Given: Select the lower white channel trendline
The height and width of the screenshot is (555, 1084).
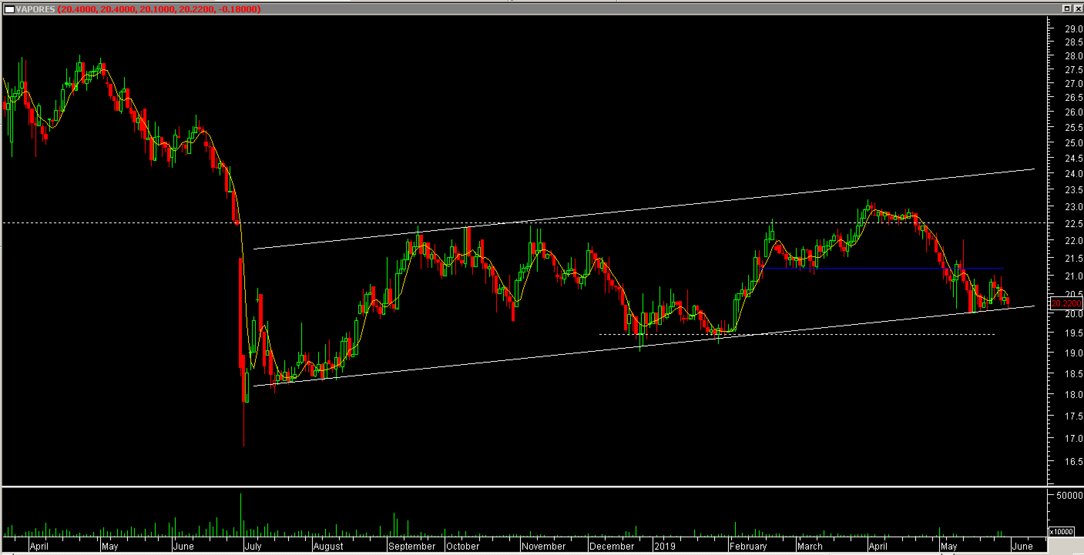Looking at the screenshot, I should coord(505,360).
